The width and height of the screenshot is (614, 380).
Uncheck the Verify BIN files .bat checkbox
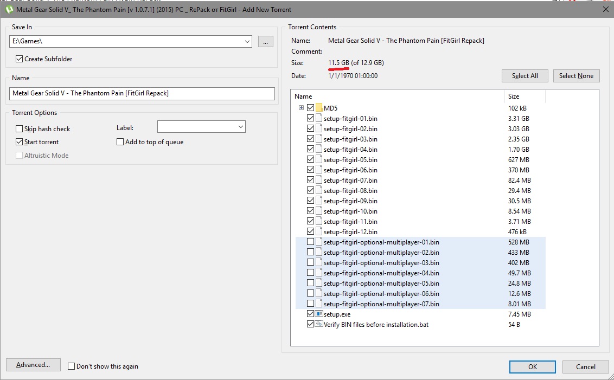tap(310, 324)
